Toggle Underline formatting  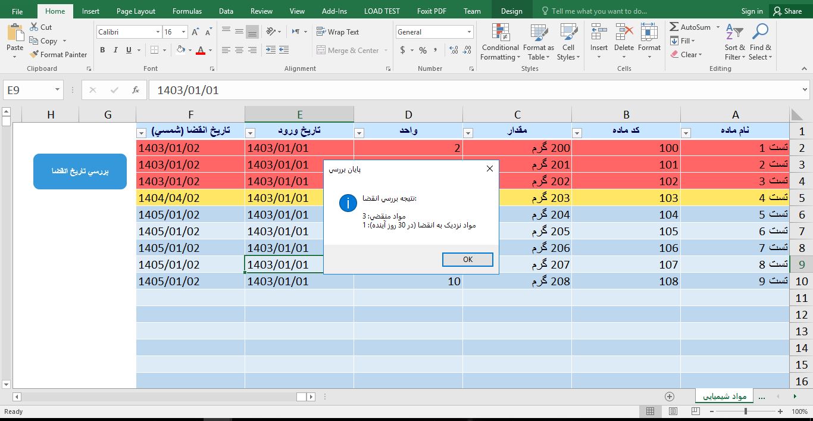click(129, 50)
